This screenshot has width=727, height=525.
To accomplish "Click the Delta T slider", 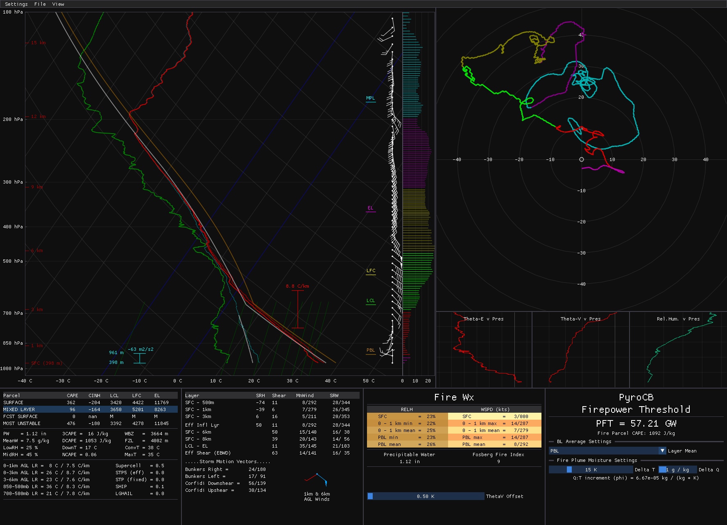I will (x=591, y=470).
